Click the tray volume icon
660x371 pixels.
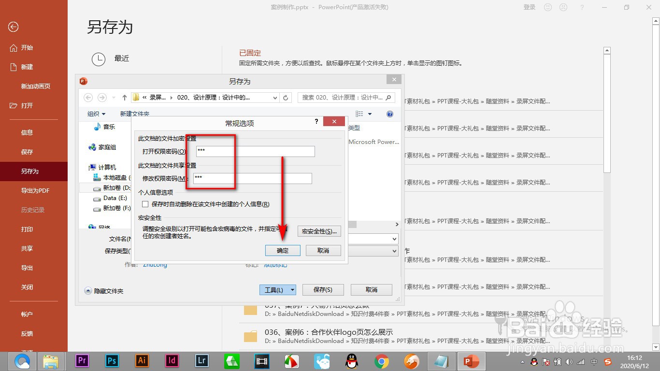[x=569, y=362]
